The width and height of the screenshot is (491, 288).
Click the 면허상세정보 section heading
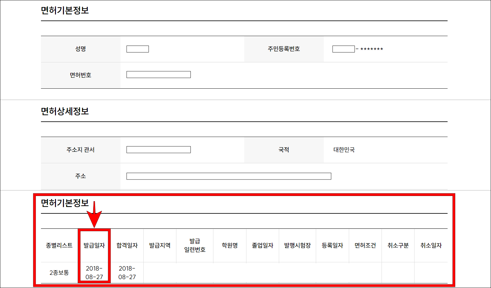(65, 111)
